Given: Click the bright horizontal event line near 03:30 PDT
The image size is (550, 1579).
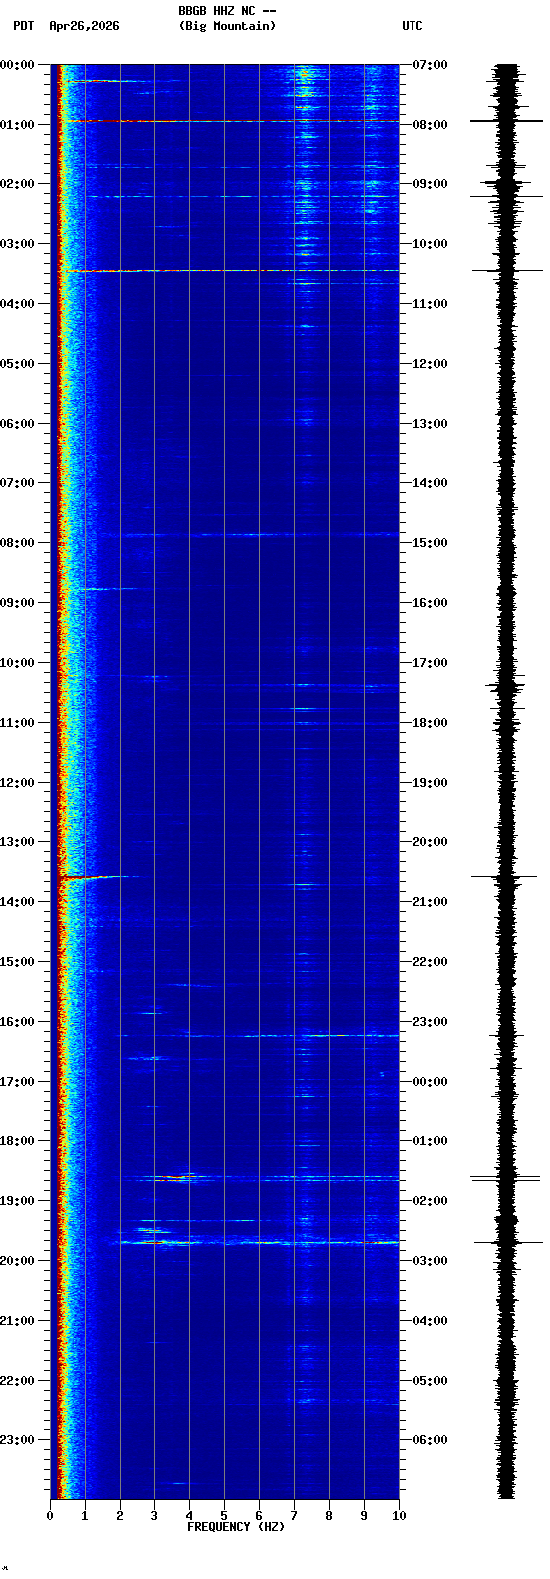Looking at the screenshot, I should [x=229, y=271].
